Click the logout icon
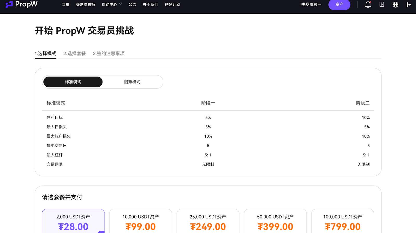This screenshot has height=233, width=416. point(408,5)
